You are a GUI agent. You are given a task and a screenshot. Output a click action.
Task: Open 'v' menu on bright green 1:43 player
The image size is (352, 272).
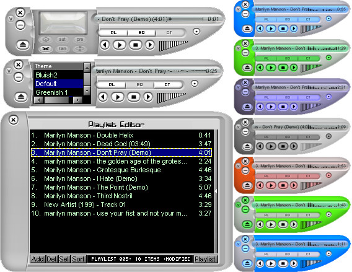coord(238,204)
